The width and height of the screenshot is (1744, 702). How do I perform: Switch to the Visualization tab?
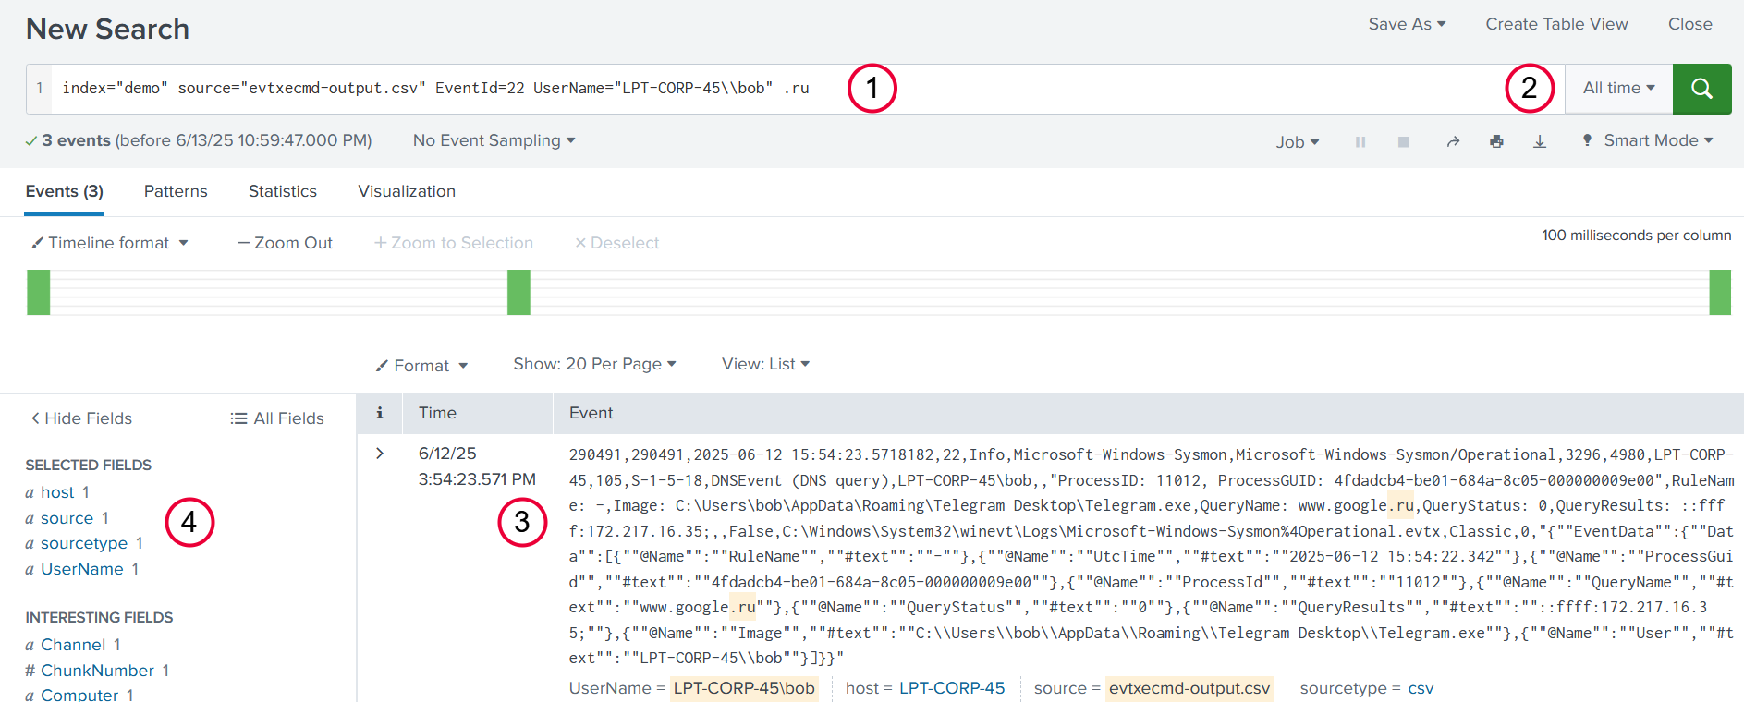407,191
